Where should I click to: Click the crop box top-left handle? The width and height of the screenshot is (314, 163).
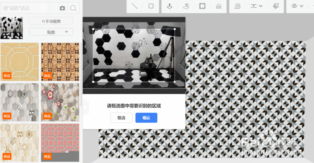pyautogui.click(x=93, y=29)
